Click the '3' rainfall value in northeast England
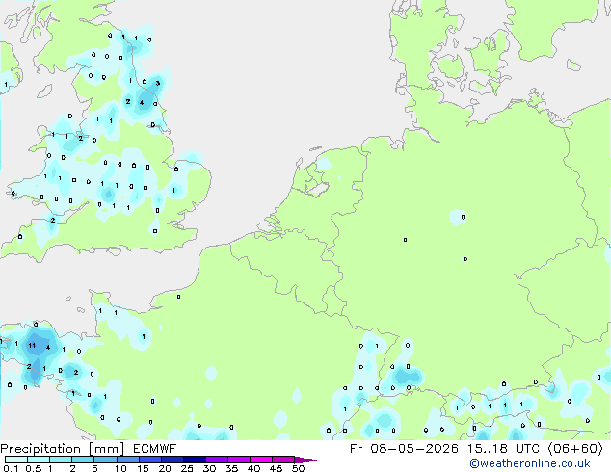 point(157,83)
